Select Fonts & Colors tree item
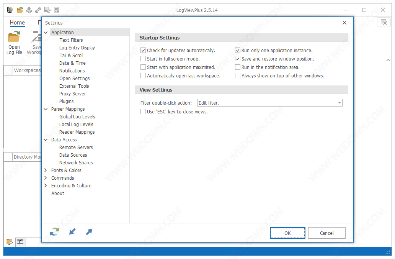395x259 pixels. tap(66, 170)
